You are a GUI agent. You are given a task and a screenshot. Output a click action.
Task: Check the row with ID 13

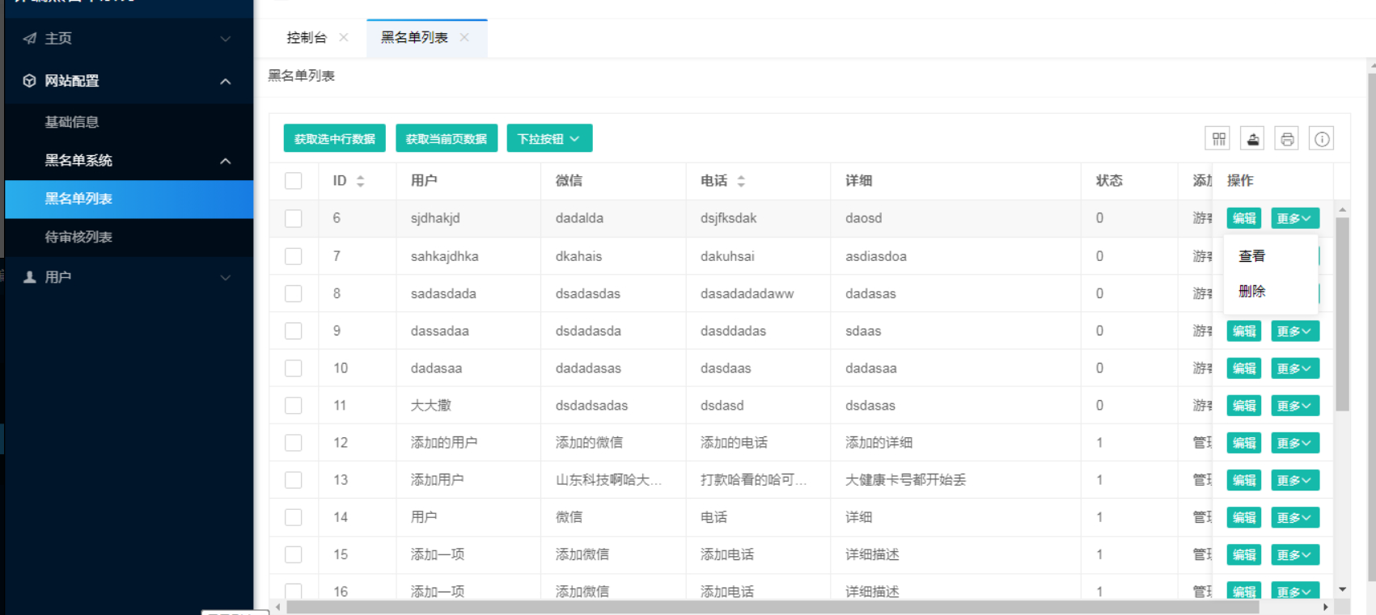[294, 480]
